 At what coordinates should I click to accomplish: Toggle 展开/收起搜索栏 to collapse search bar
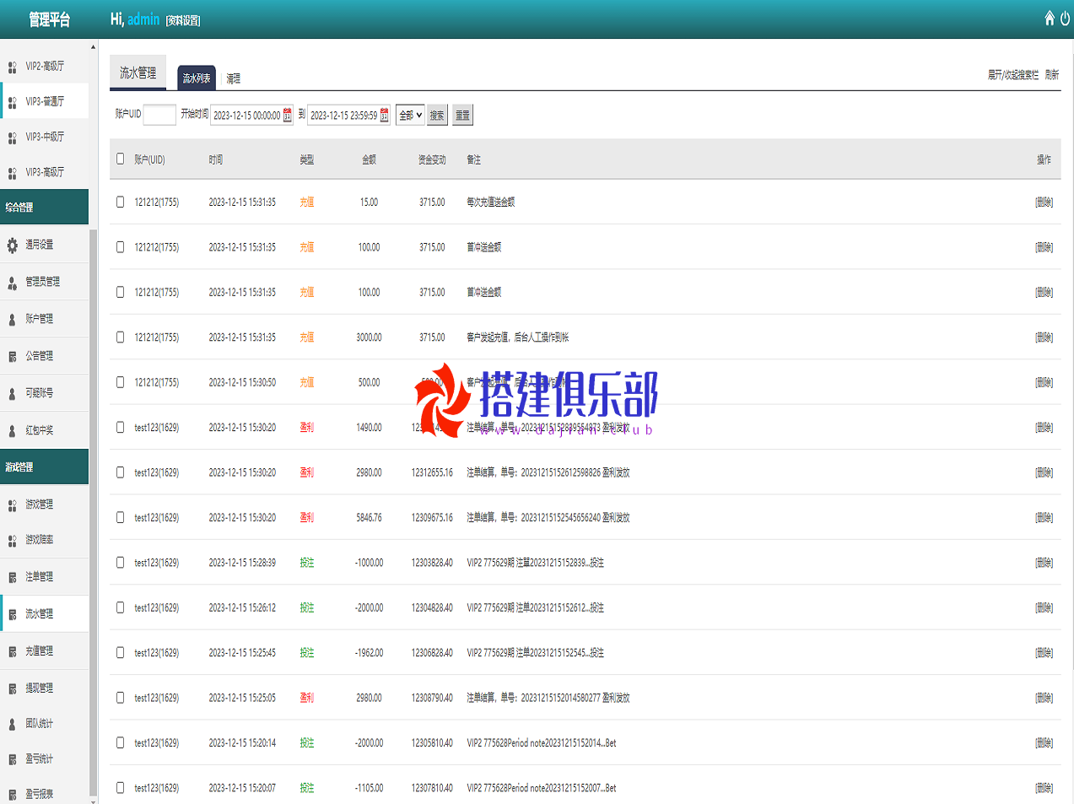pos(1012,75)
